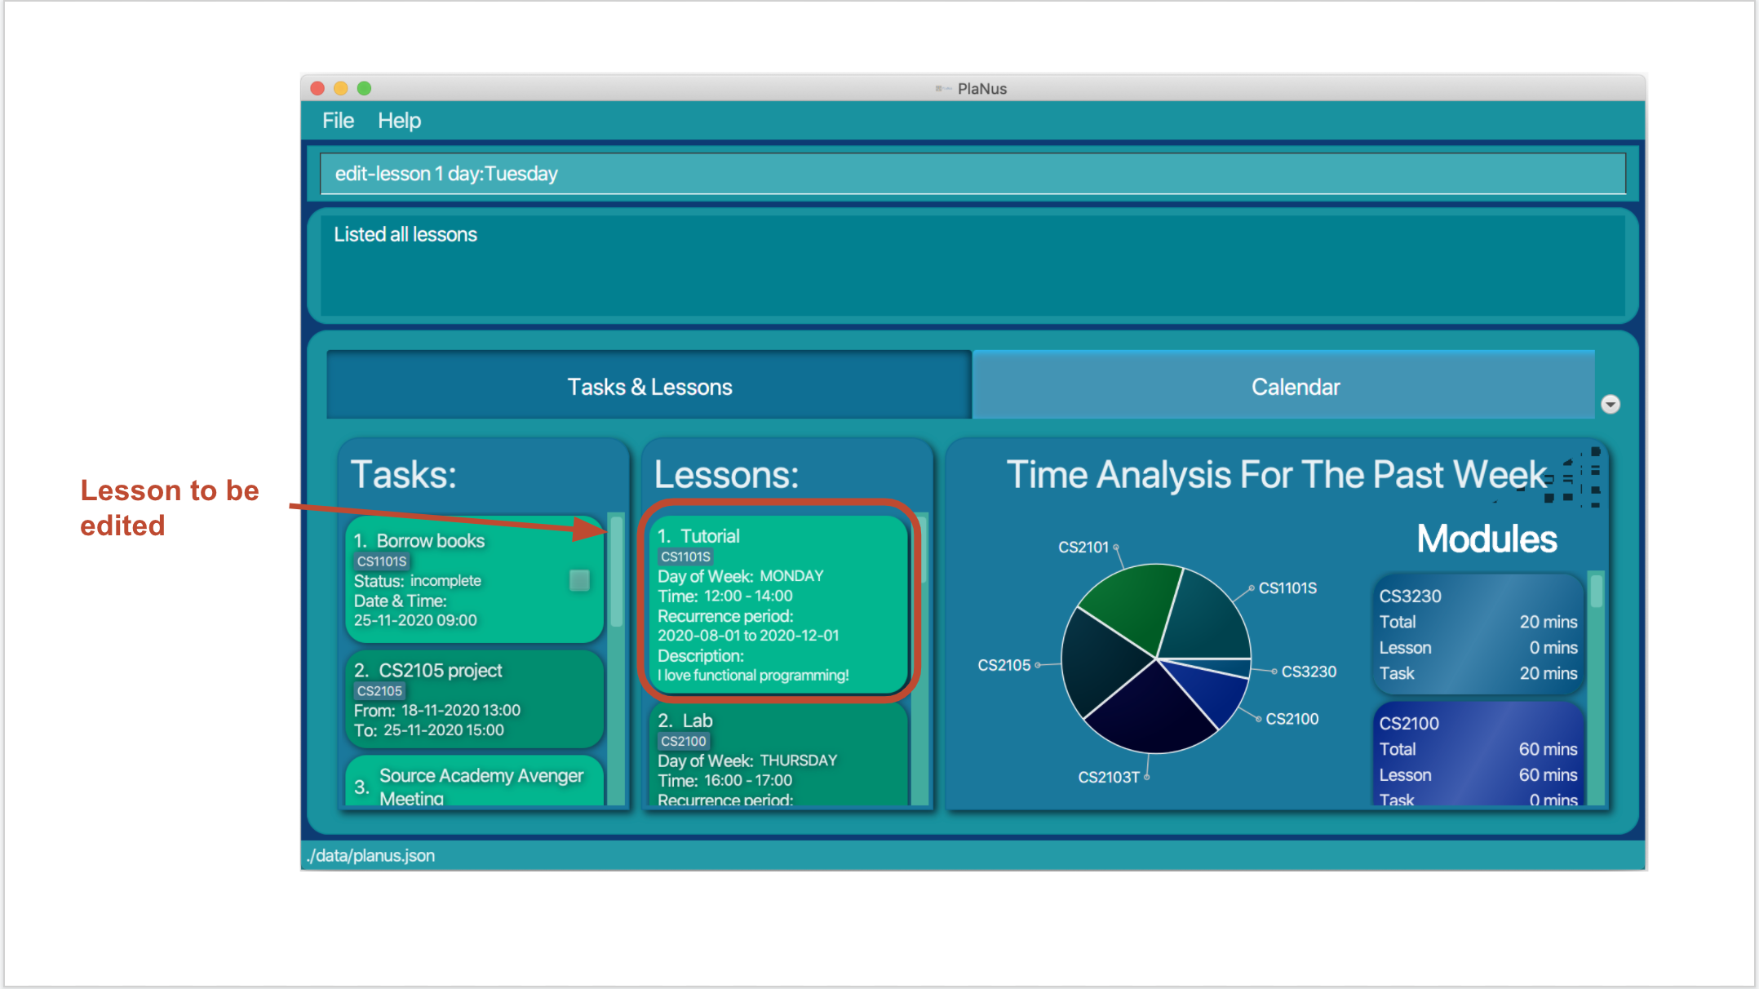Image resolution: width=1759 pixels, height=989 pixels.
Task: Select the CS3230 module card heading
Action: (1410, 597)
